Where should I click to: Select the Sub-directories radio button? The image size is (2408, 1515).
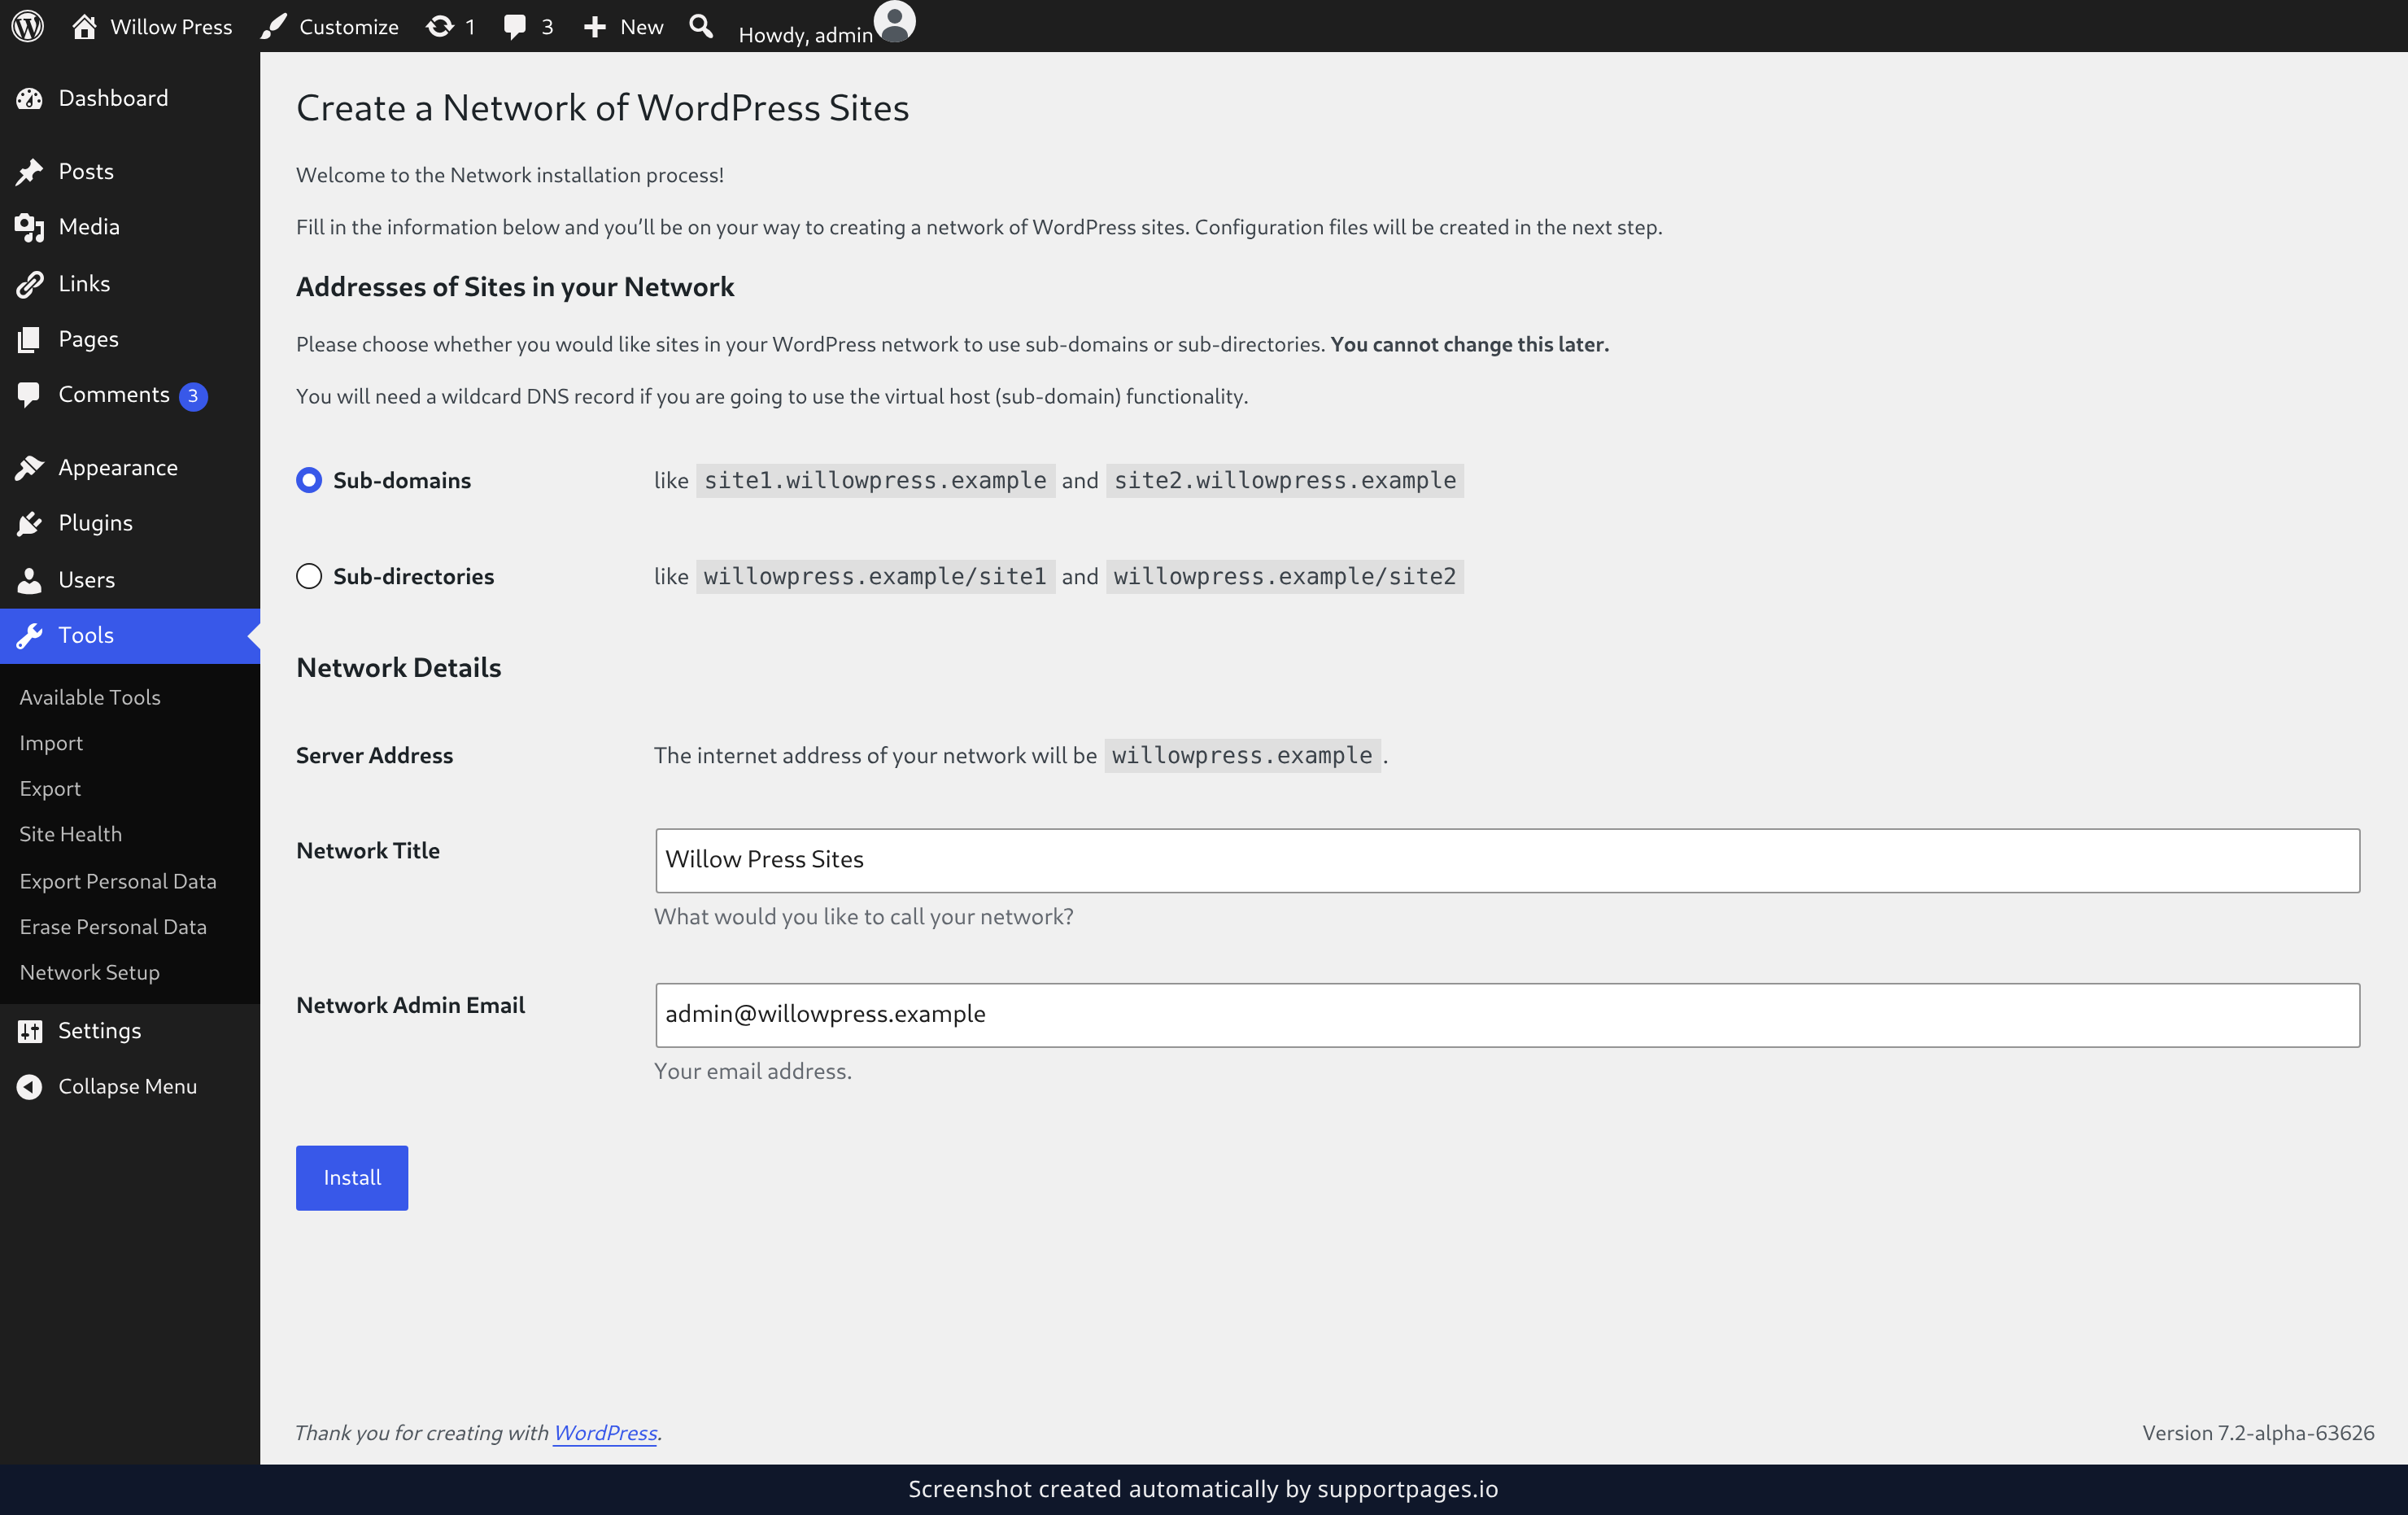point(309,576)
